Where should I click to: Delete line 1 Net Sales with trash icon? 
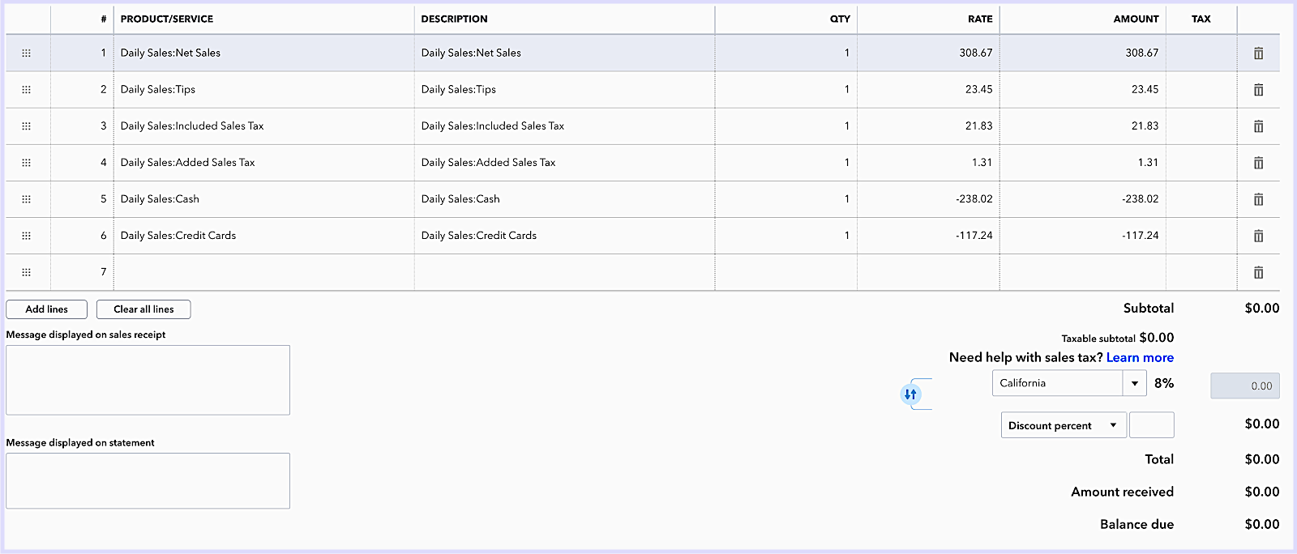click(1258, 53)
